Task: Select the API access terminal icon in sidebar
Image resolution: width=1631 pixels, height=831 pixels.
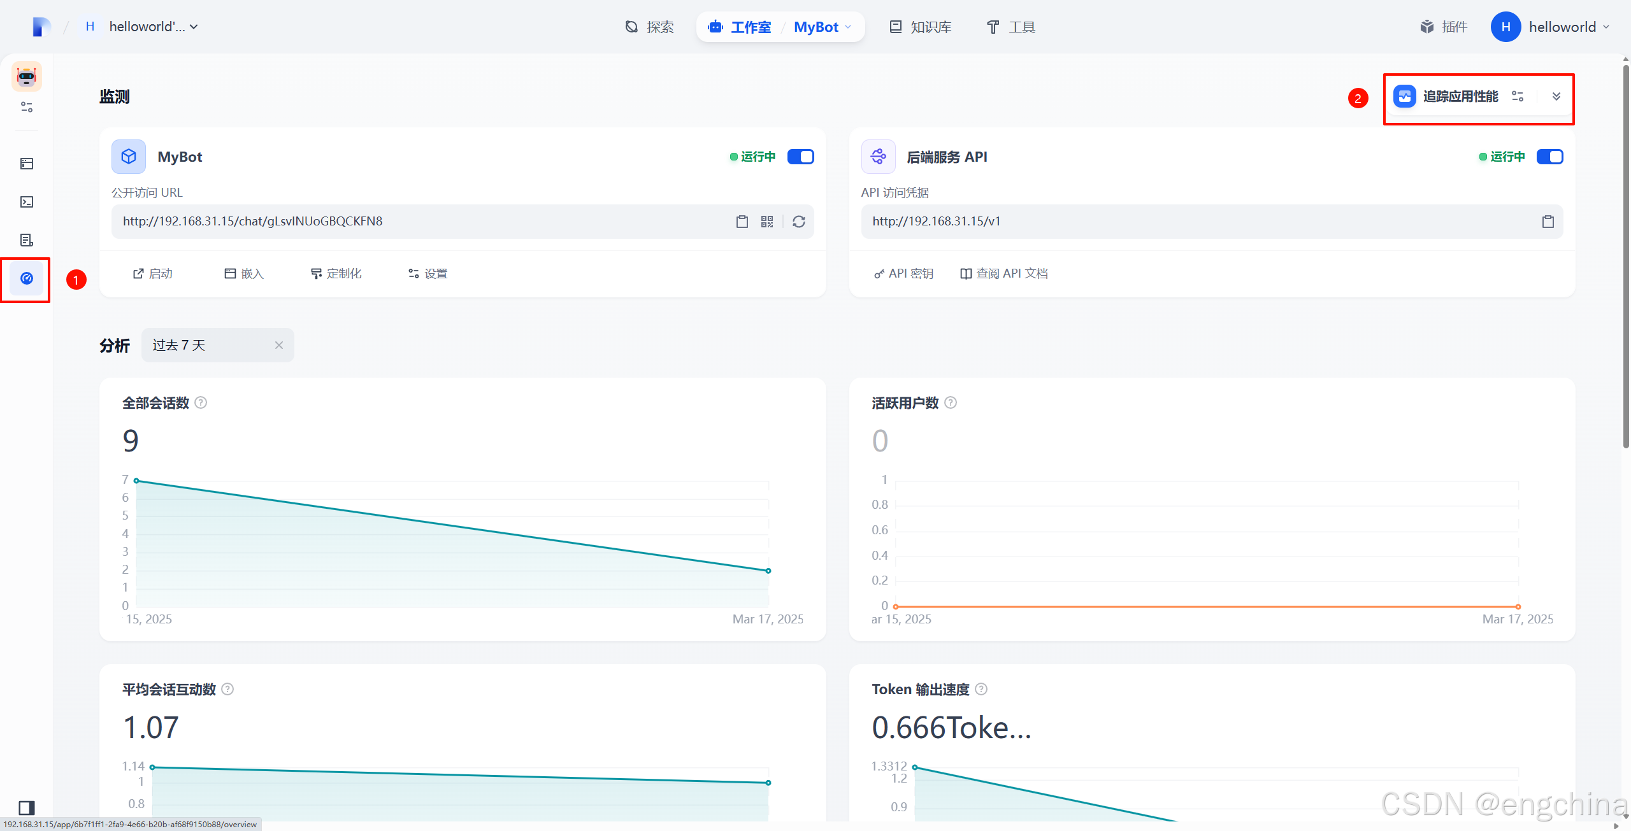Action: [x=26, y=202]
